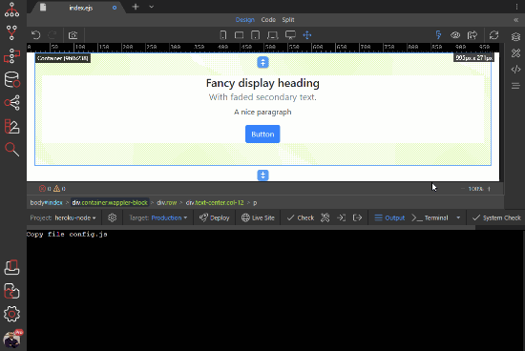The height and width of the screenshot is (351, 525).
Task: Click the Redo arrow
Action: (x=52, y=35)
